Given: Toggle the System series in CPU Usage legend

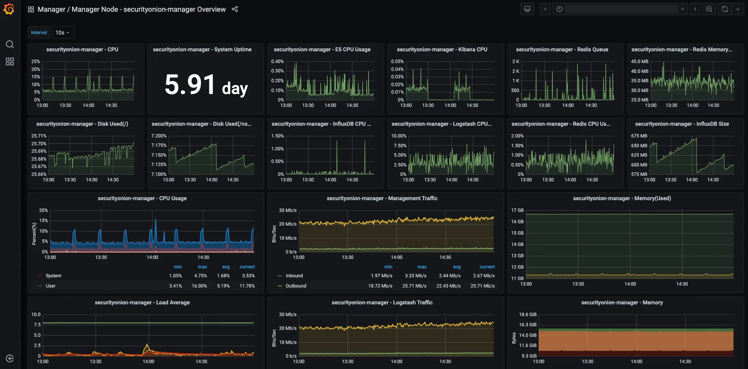Looking at the screenshot, I should pyautogui.click(x=53, y=276).
